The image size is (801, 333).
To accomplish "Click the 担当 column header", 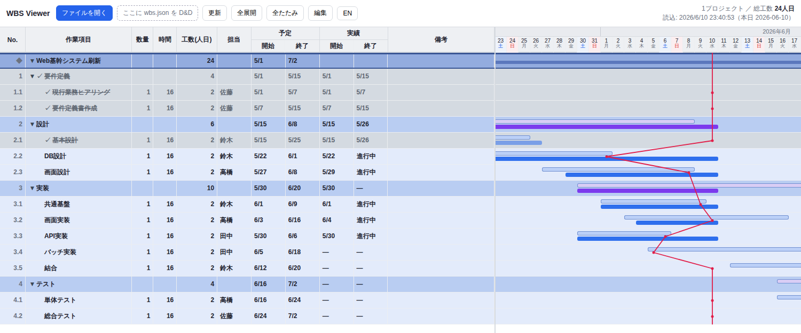I will click(x=234, y=40).
